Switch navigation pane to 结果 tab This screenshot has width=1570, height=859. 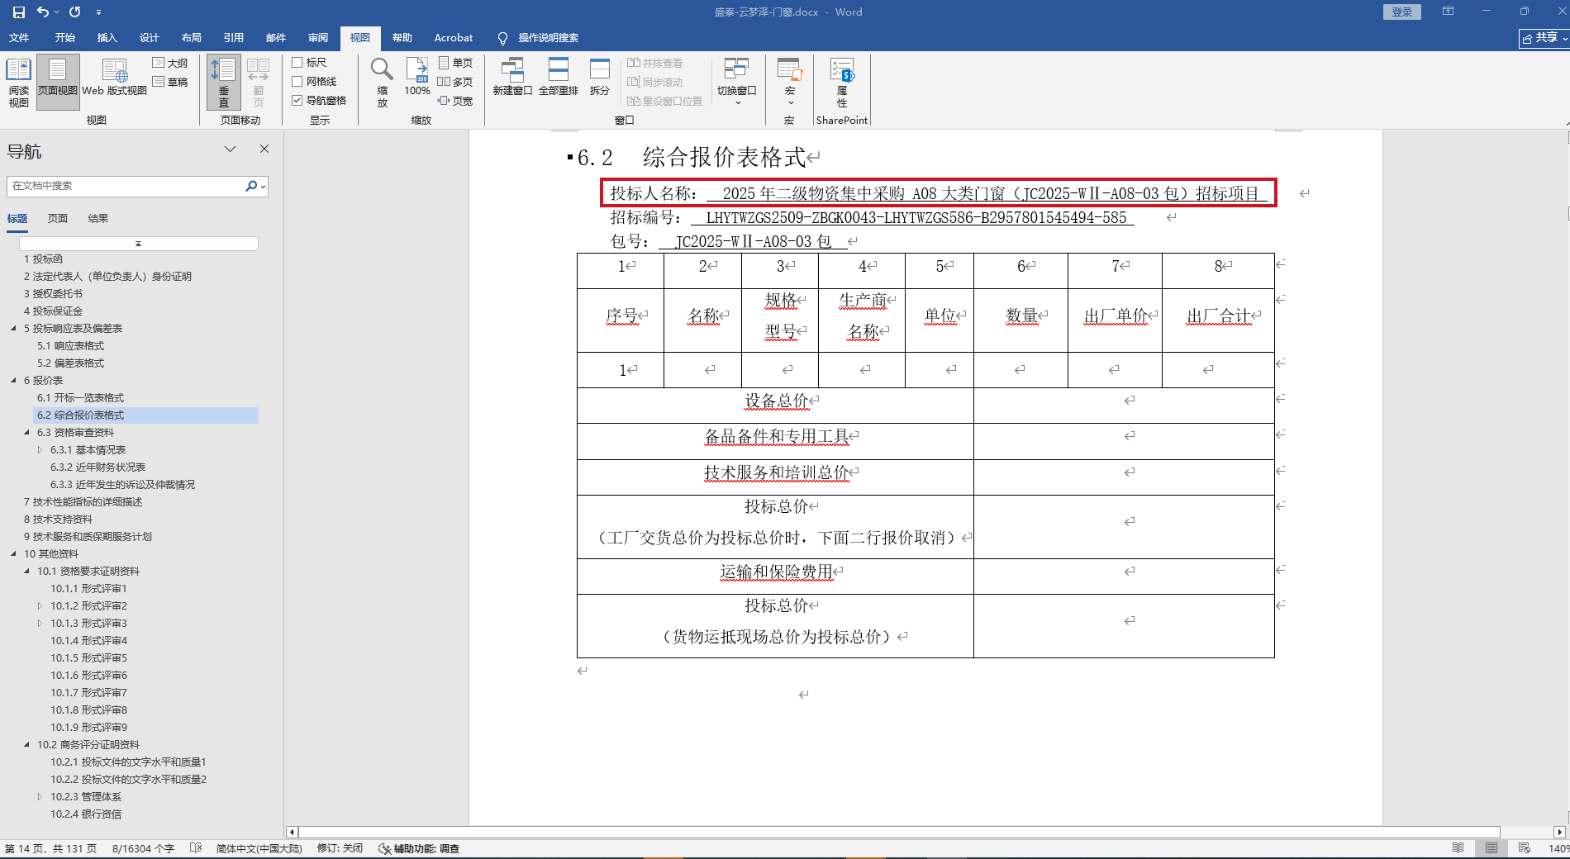98,219
